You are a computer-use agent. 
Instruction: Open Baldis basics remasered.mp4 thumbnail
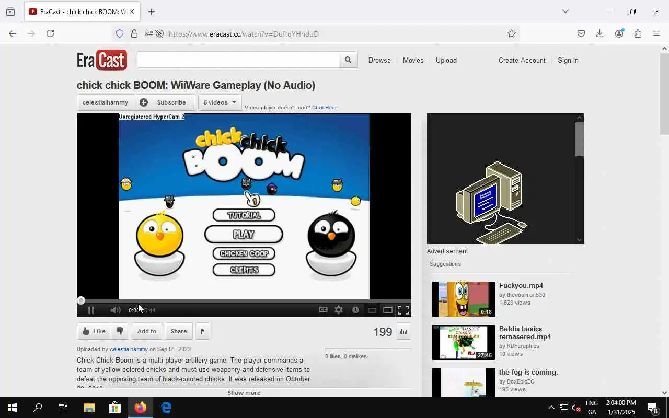pos(463,342)
